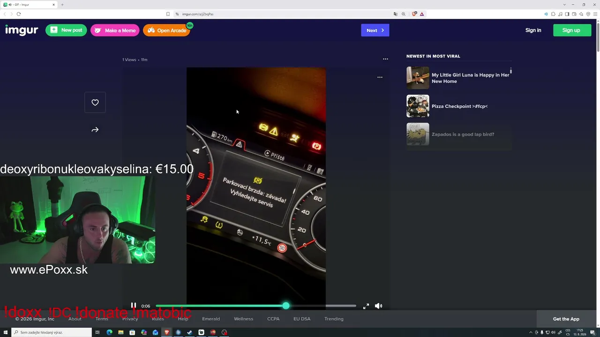
Task: Reload the page in browser
Action: [19, 14]
